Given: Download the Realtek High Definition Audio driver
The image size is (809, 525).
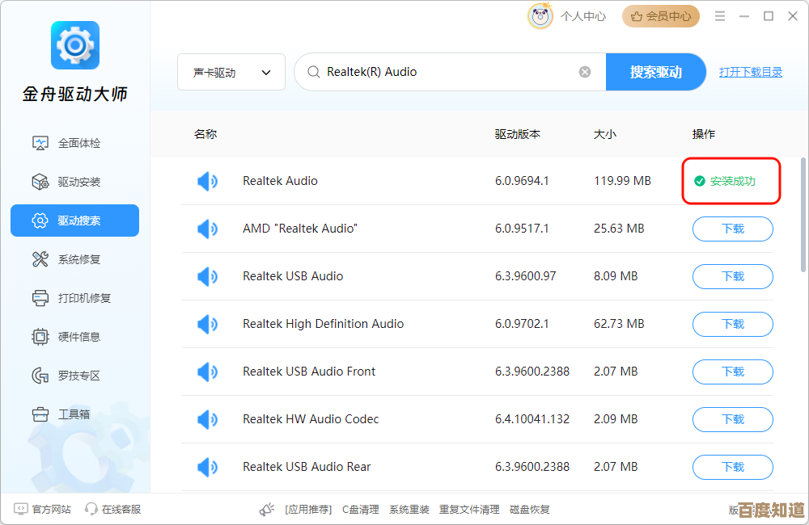Looking at the screenshot, I should (x=732, y=324).
